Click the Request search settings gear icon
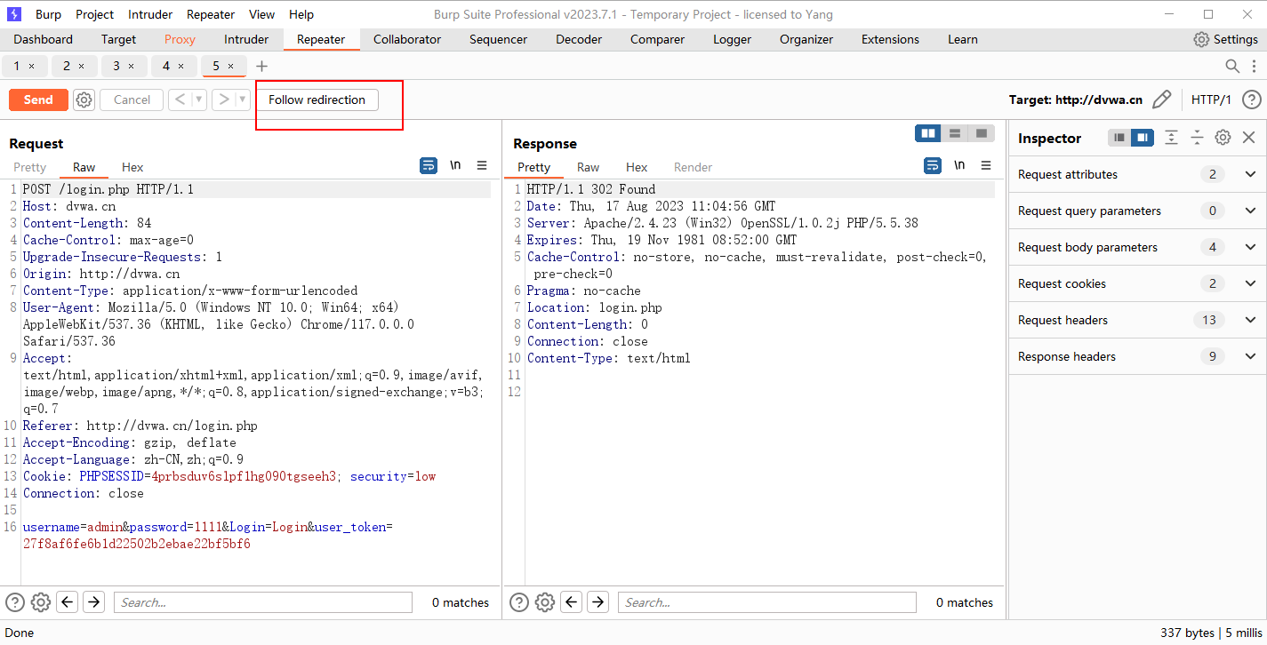Image resolution: width=1267 pixels, height=645 pixels. click(41, 602)
